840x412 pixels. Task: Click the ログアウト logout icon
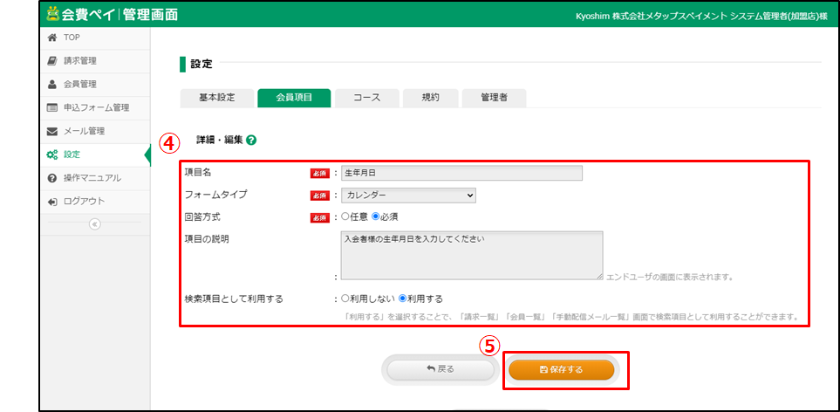pos(52,202)
